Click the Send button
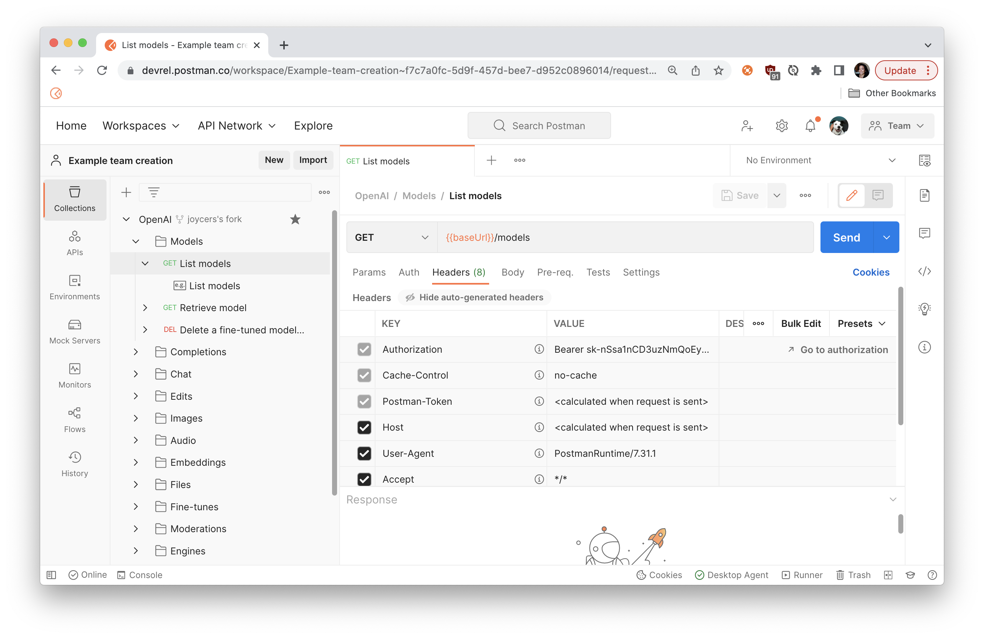984x638 pixels. [x=846, y=237]
